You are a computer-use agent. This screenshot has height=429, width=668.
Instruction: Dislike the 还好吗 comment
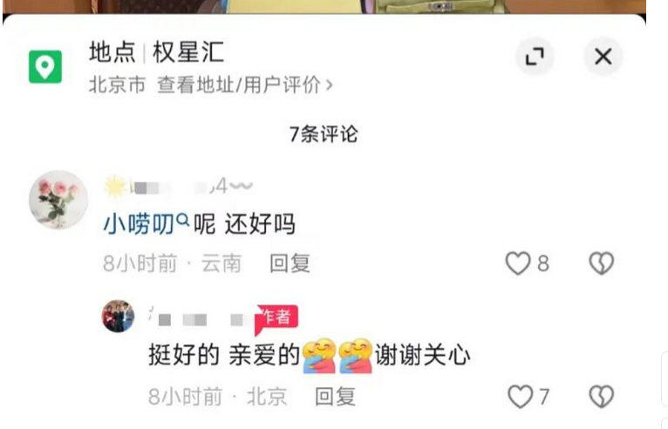point(601,263)
